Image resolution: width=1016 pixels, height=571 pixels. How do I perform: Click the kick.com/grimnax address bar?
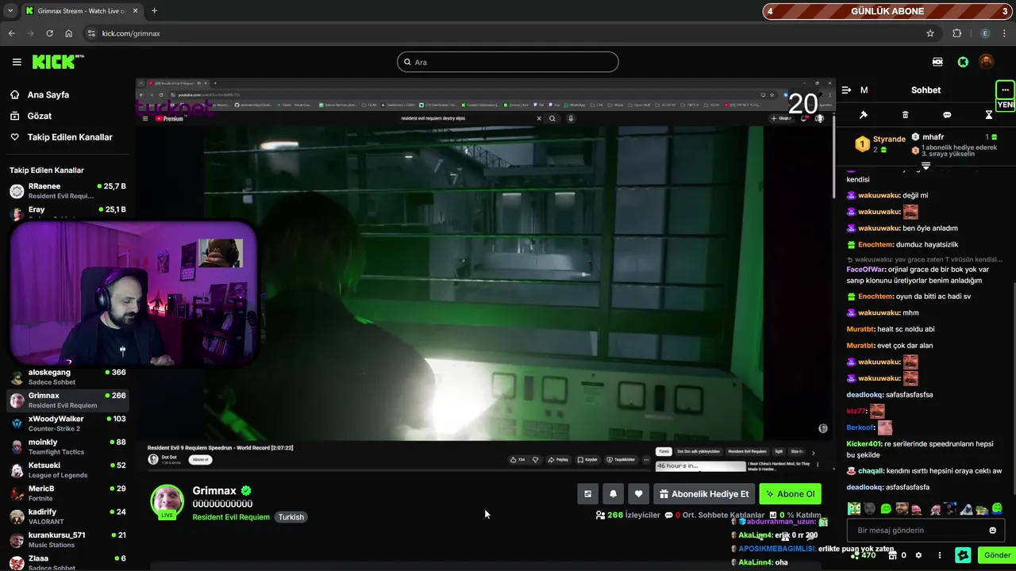[x=508, y=33]
